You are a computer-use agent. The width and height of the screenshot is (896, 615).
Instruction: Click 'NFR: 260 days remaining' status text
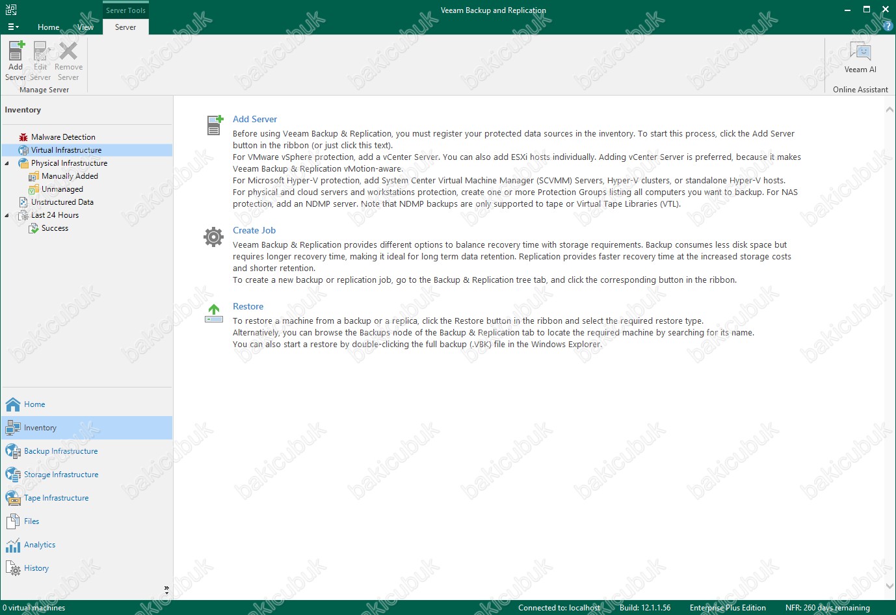pyautogui.click(x=827, y=608)
